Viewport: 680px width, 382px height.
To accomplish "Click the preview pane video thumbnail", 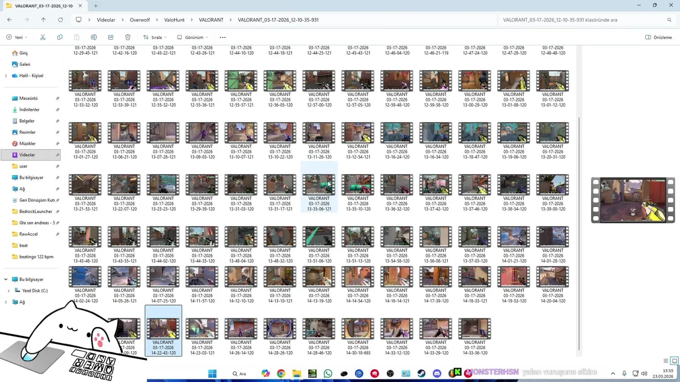I will click(x=633, y=200).
